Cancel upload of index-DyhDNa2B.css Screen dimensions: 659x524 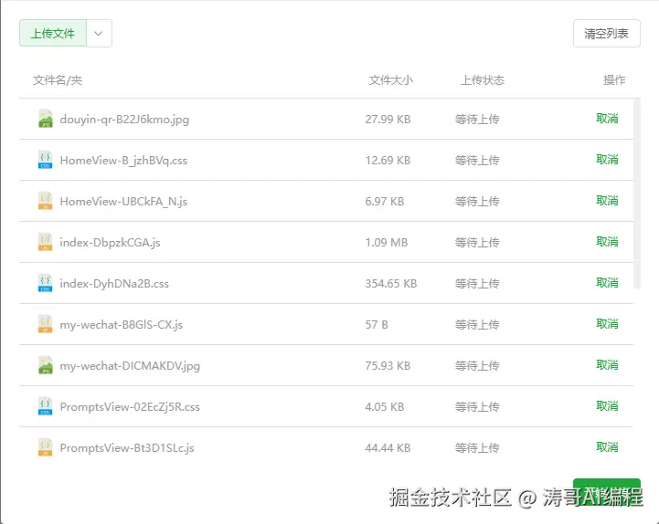click(x=607, y=283)
